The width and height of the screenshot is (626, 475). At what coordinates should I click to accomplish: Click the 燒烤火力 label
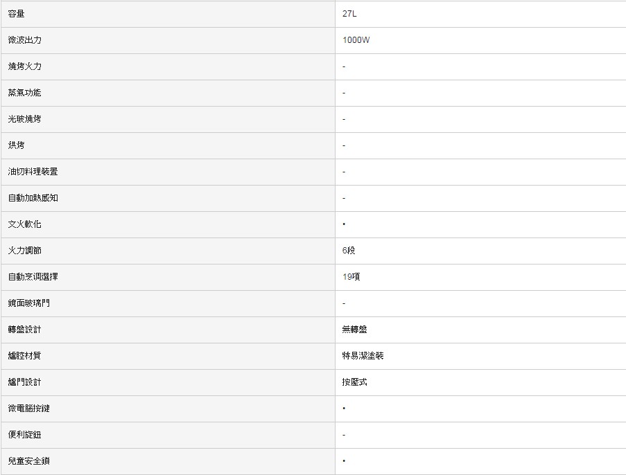[x=24, y=66]
